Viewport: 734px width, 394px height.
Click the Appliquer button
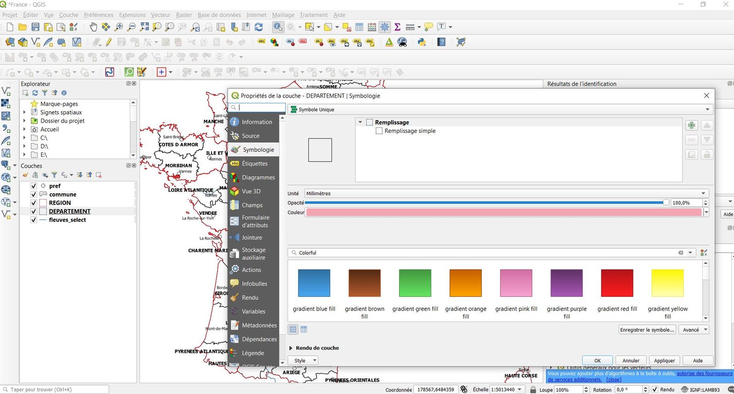point(664,361)
